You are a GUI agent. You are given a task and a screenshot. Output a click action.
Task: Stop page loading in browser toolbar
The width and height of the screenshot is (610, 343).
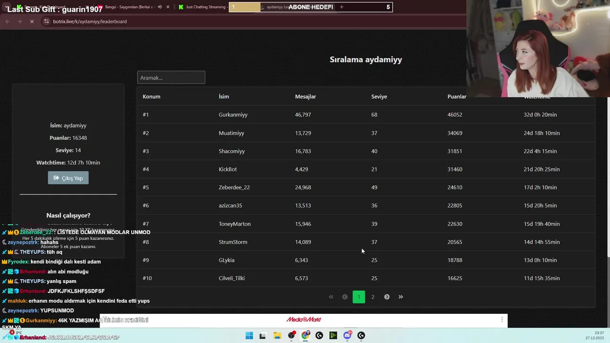tap(32, 21)
